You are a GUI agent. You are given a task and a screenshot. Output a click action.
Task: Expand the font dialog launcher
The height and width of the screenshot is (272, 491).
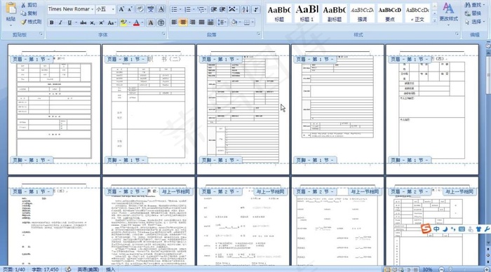click(163, 34)
